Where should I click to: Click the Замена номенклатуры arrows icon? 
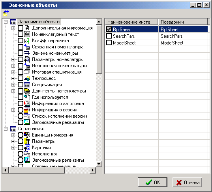27,53
